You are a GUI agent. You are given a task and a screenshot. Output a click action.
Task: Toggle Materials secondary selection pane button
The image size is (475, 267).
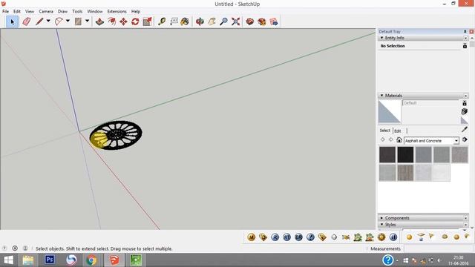[465, 103]
